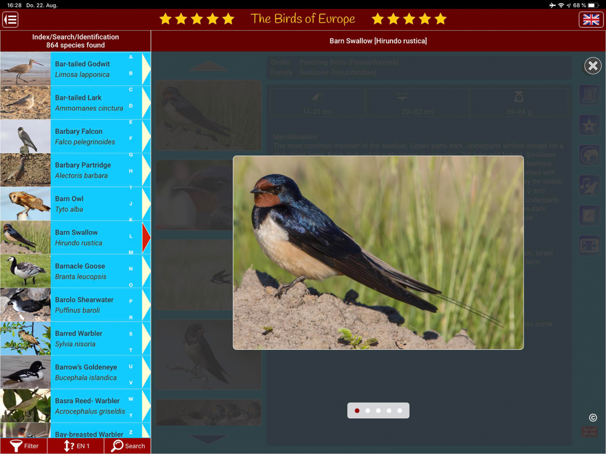Tap the copyright symbol icon
Viewport: 606px width, 454px height.
(593, 418)
